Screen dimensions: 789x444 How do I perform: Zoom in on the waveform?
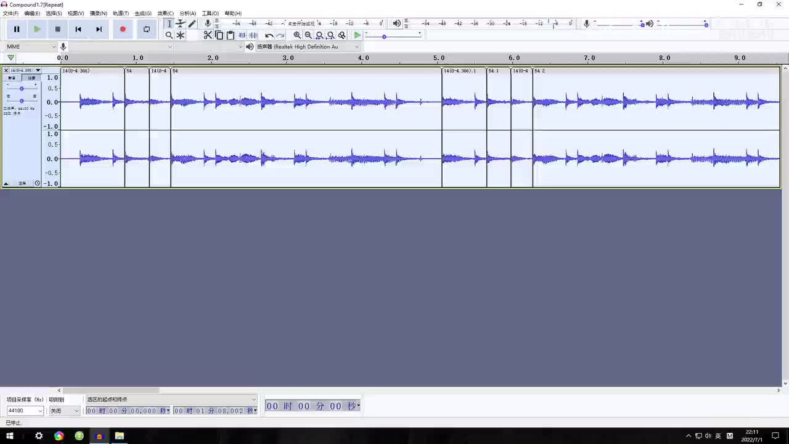pyautogui.click(x=297, y=35)
